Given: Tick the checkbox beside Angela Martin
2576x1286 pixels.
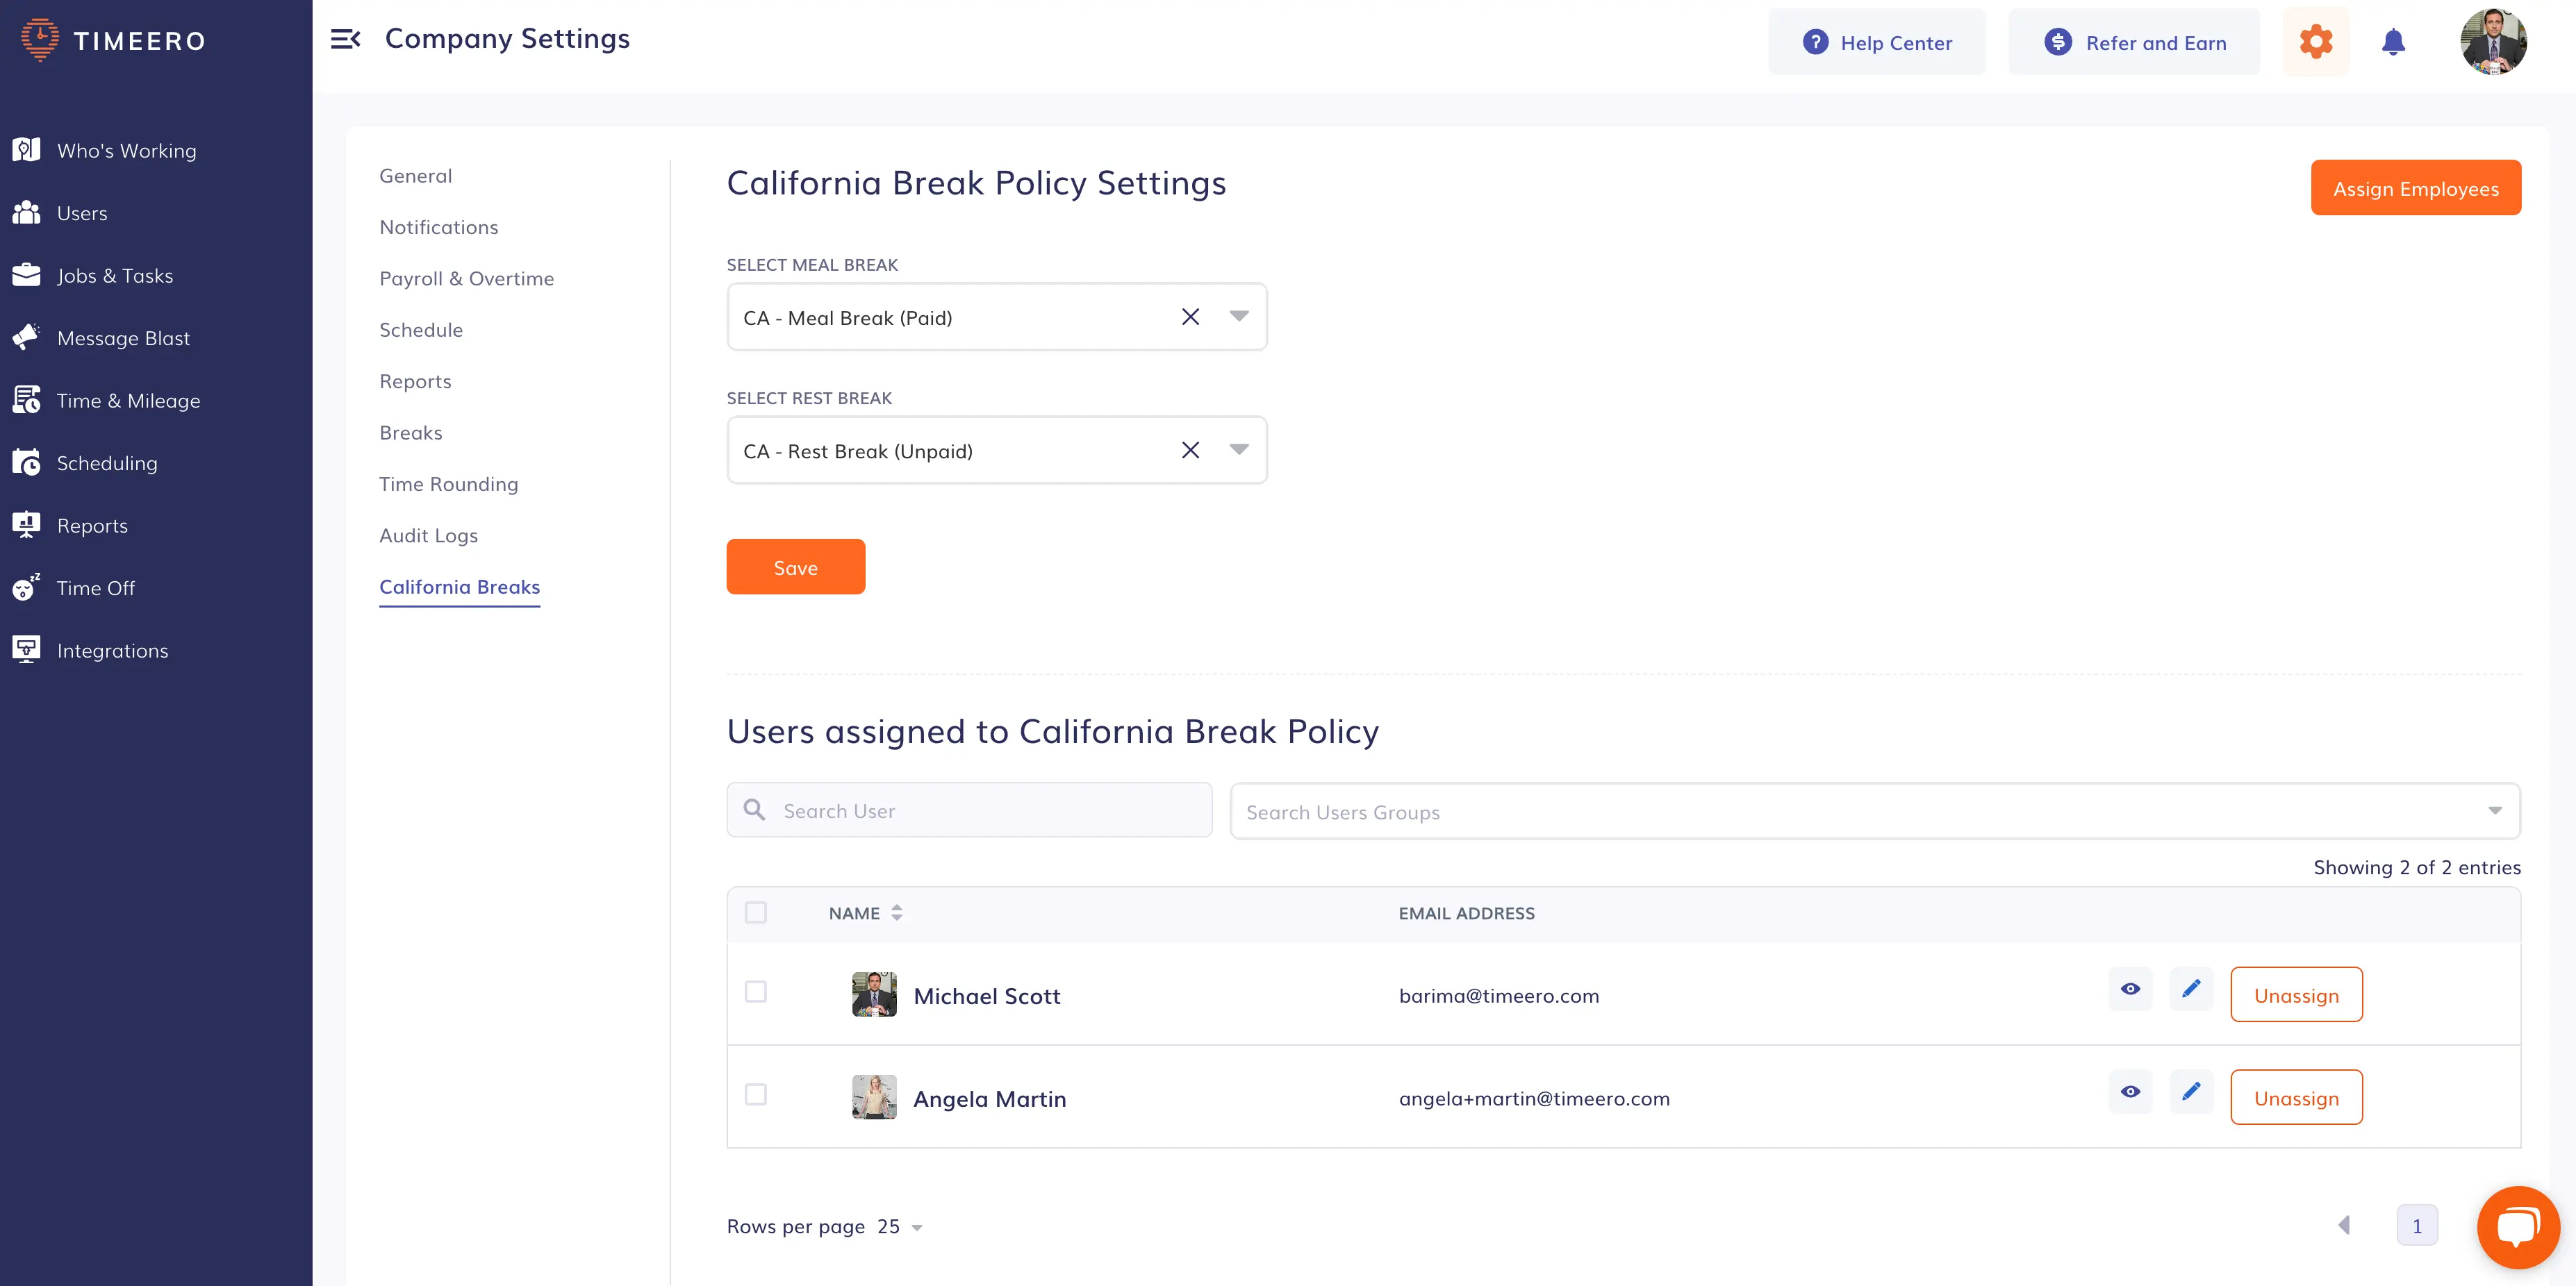Looking at the screenshot, I should click(x=756, y=1095).
